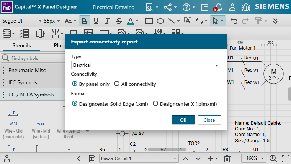Delete the current page with trash icon
Viewport: 291px width, 164px height.
coord(227,159)
